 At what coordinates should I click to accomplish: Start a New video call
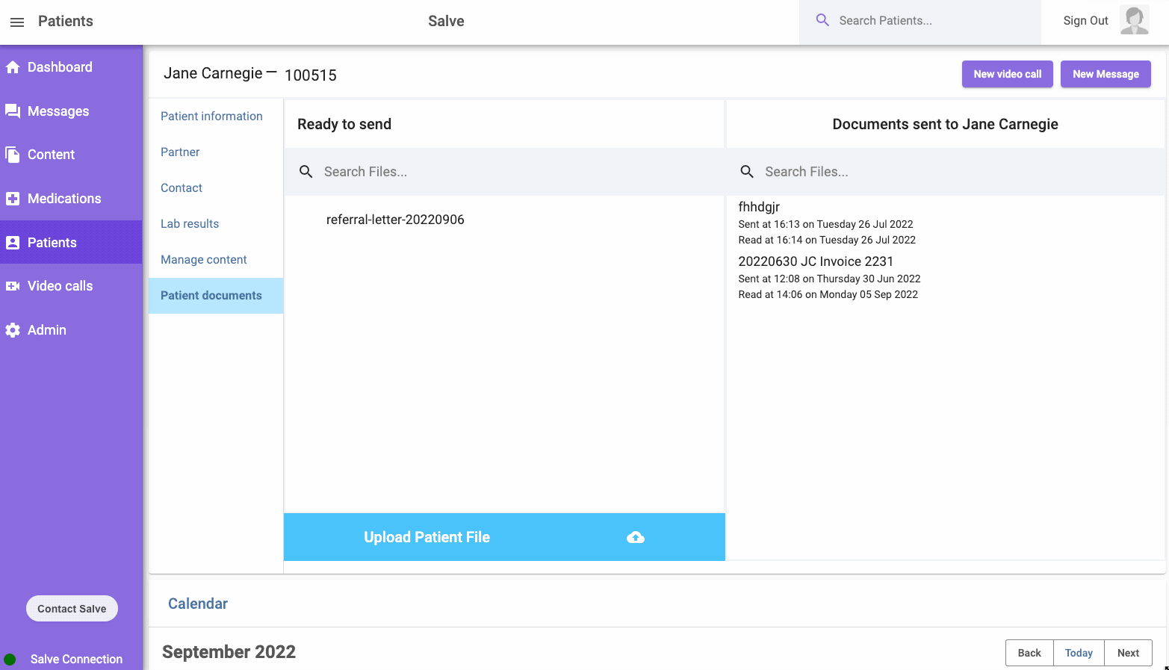(x=1007, y=74)
